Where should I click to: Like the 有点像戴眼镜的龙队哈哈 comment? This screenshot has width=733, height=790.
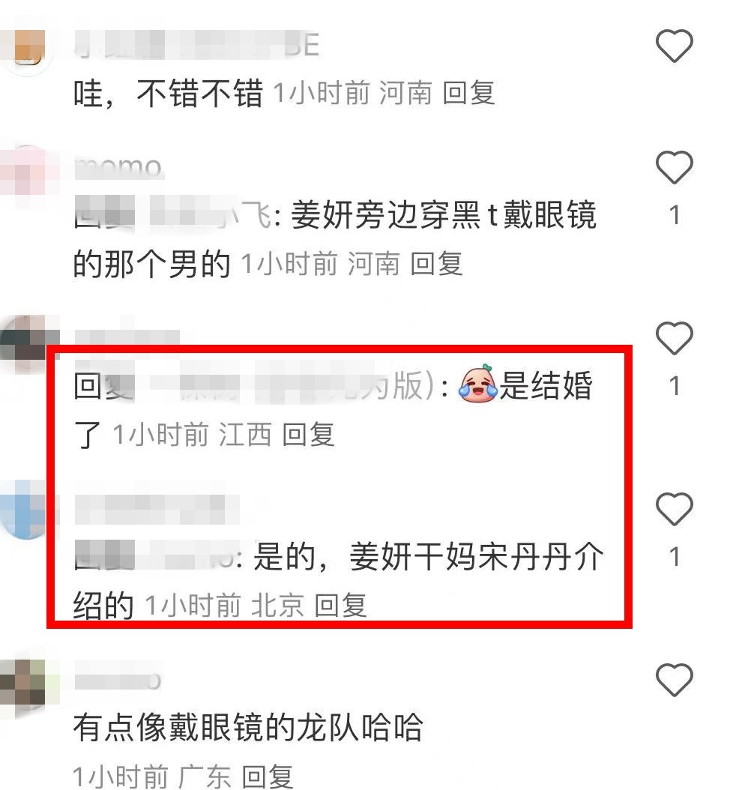[x=674, y=680]
